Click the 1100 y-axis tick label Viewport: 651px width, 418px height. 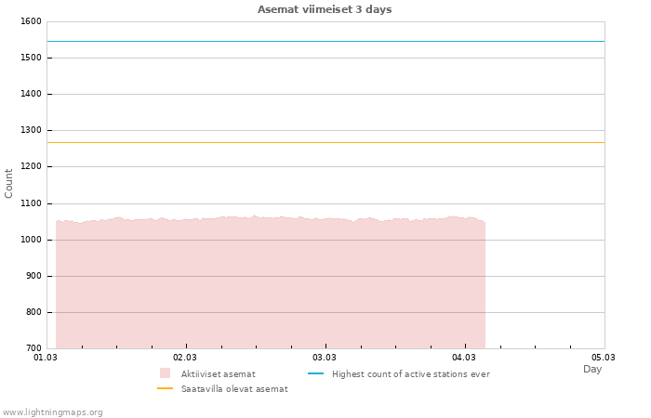[x=30, y=203]
